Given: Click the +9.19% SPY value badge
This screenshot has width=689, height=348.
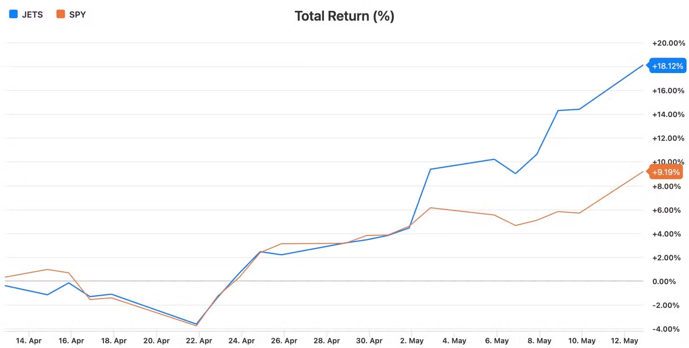Looking at the screenshot, I should coord(665,172).
